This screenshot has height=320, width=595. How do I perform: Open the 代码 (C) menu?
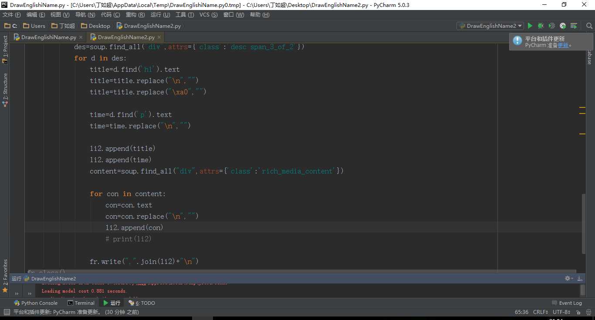(x=111, y=15)
